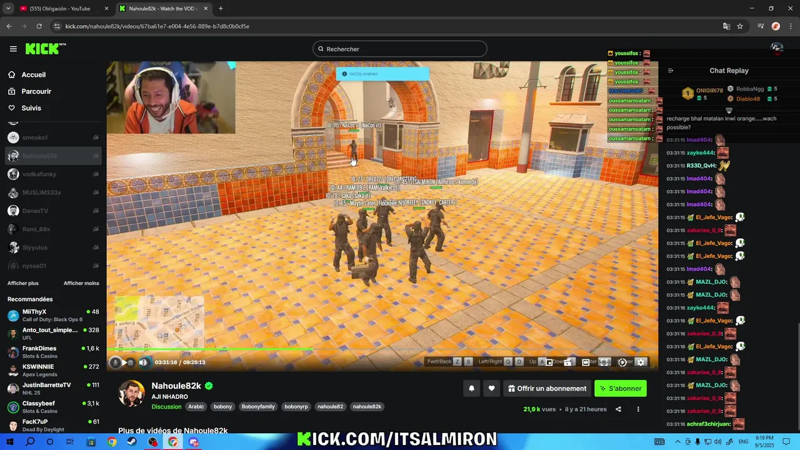The width and height of the screenshot is (800, 450).
Task: Select the Arabic tag
Action: pyautogui.click(x=196, y=406)
